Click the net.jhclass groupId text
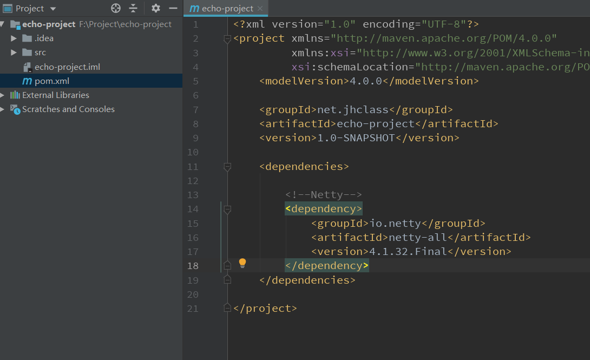This screenshot has height=360, width=590. [352, 110]
